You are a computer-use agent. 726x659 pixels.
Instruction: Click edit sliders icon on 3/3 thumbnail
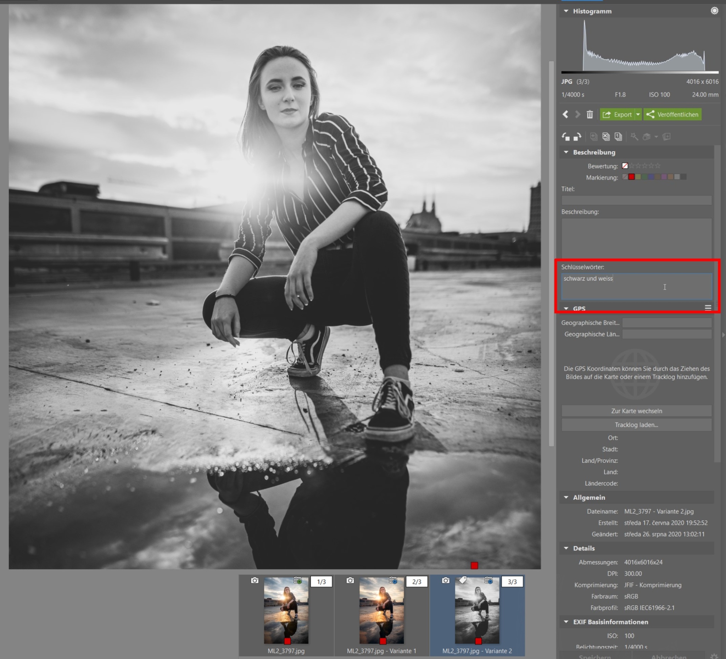(488, 581)
